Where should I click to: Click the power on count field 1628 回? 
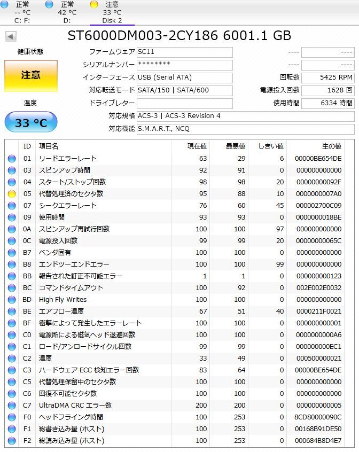click(328, 90)
